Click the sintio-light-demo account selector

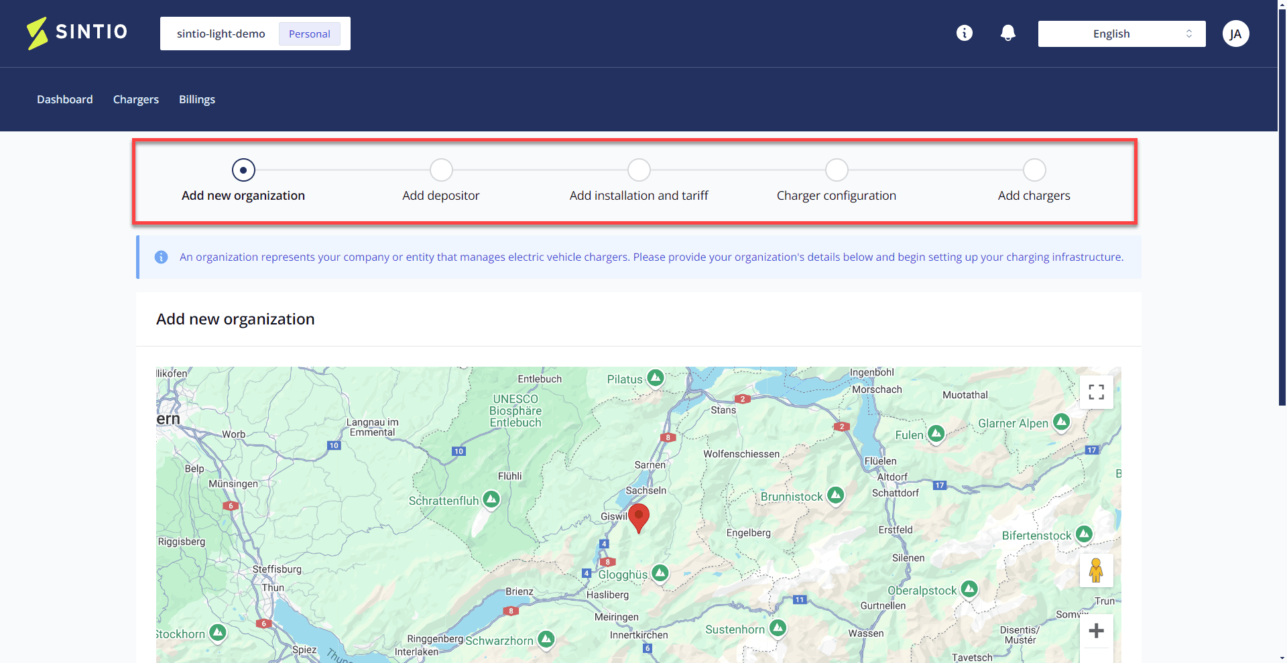[x=255, y=34]
